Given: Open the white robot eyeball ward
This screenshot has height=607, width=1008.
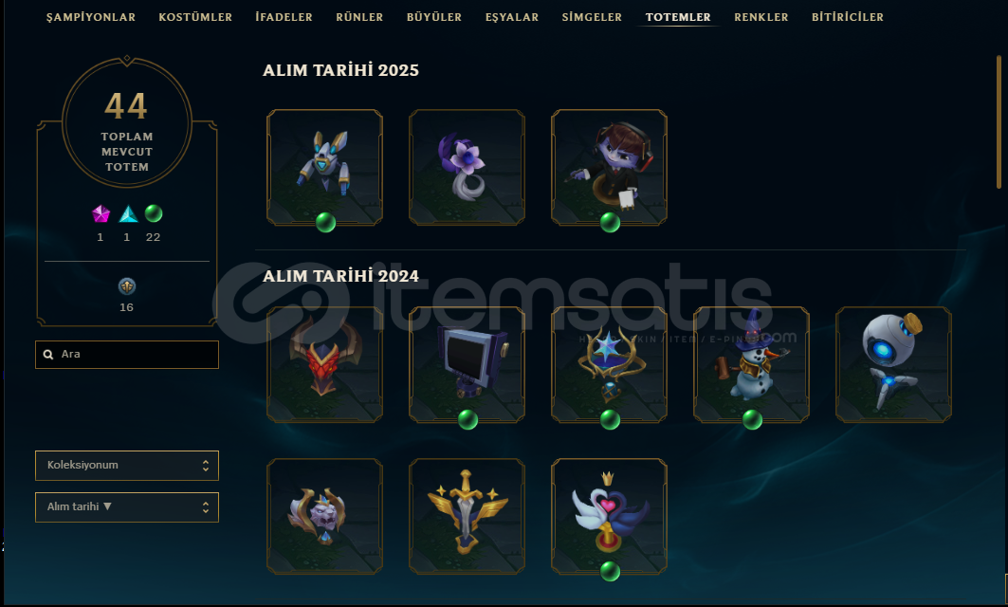Looking at the screenshot, I should click(893, 364).
